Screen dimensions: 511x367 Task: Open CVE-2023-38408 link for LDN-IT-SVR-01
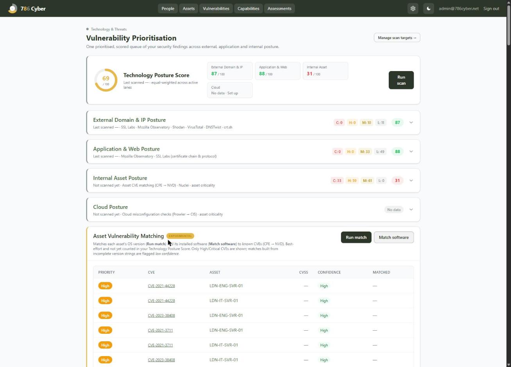coord(161,360)
